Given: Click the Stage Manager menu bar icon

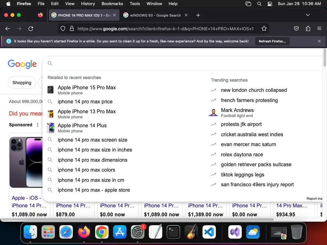Looking at the screenshot, I should [248, 4].
